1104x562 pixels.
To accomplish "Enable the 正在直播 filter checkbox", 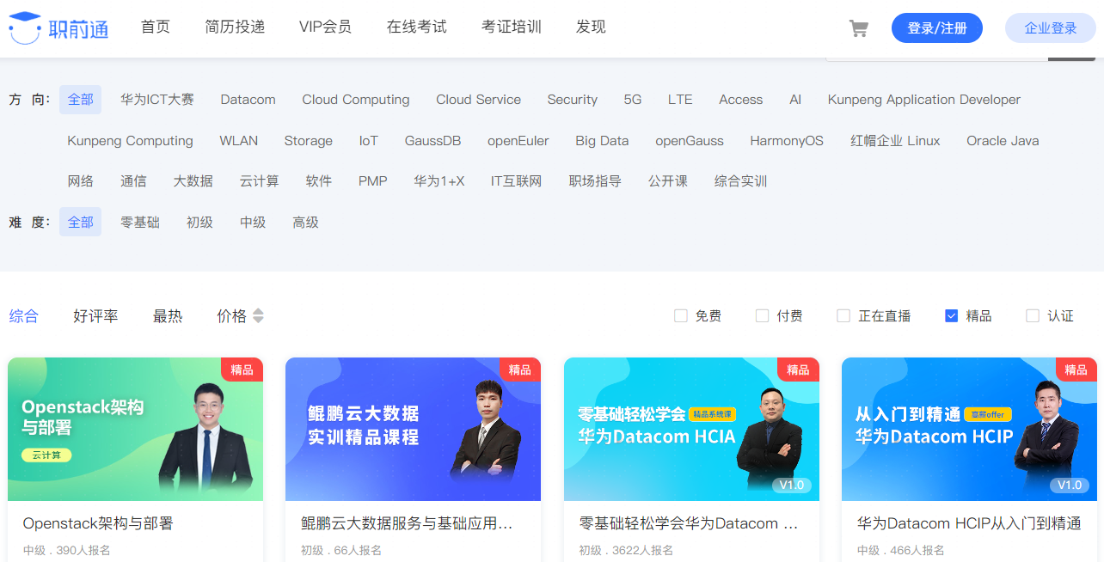I will click(843, 316).
